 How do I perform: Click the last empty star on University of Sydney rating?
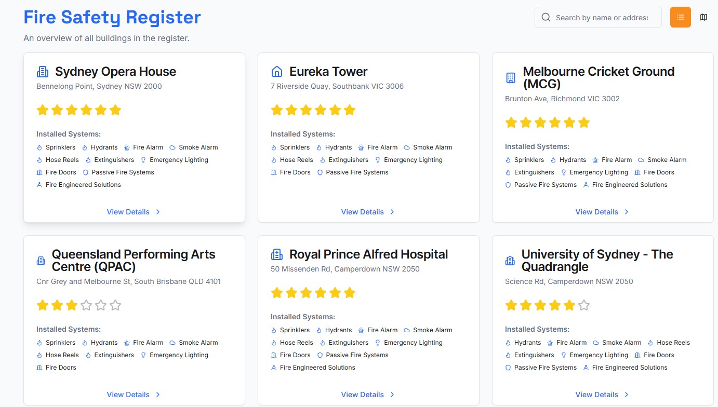pyautogui.click(x=584, y=305)
